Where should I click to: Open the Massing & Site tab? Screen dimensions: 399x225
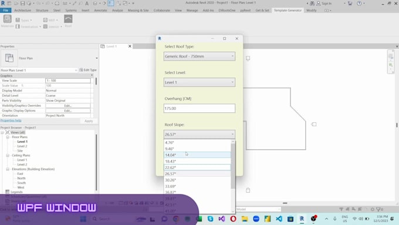138,11
